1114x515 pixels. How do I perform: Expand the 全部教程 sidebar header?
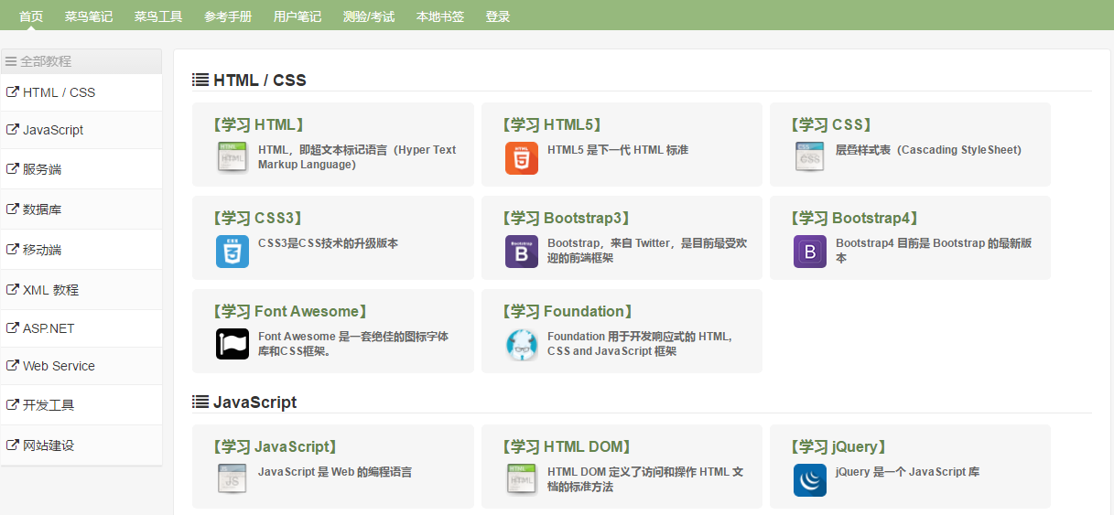point(46,61)
